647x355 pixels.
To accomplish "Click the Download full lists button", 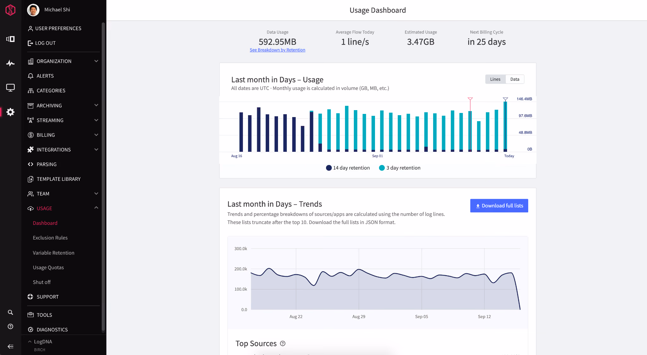I will [499, 206].
